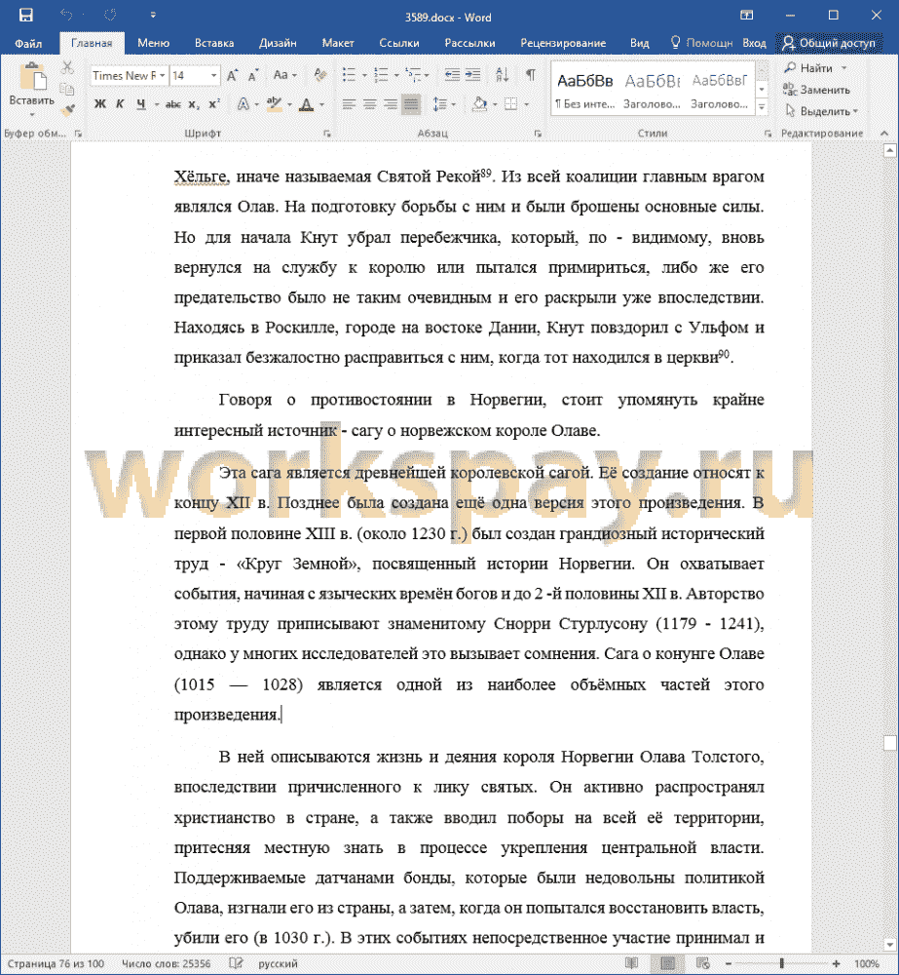Image resolution: width=899 pixels, height=975 pixels.
Task: Select Center paragraph alignment
Action: [370, 104]
